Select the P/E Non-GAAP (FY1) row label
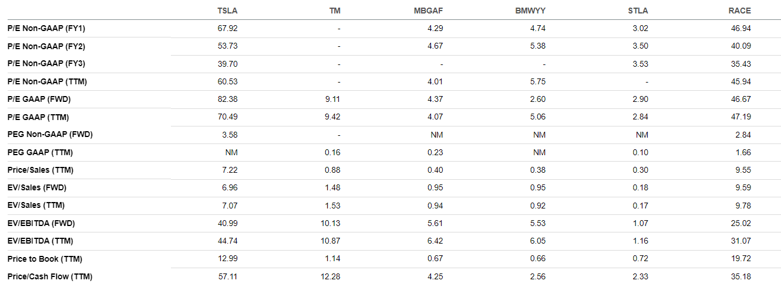The image size is (781, 284). pyautogui.click(x=46, y=28)
